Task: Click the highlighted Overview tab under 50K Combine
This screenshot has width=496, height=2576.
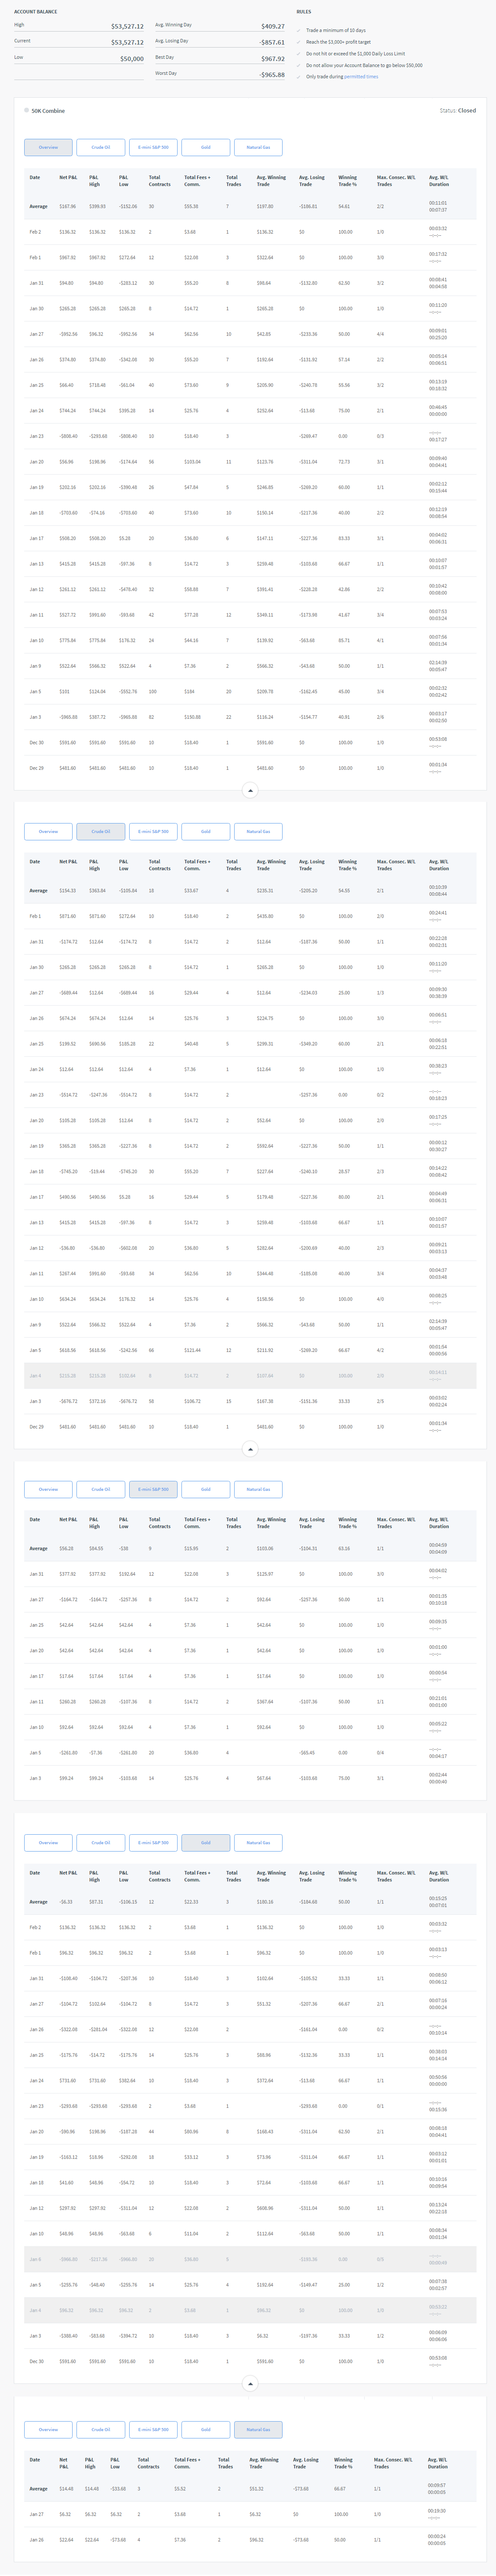Action: point(48,147)
